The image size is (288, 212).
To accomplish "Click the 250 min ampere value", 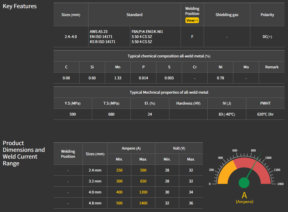I will pos(119,170).
